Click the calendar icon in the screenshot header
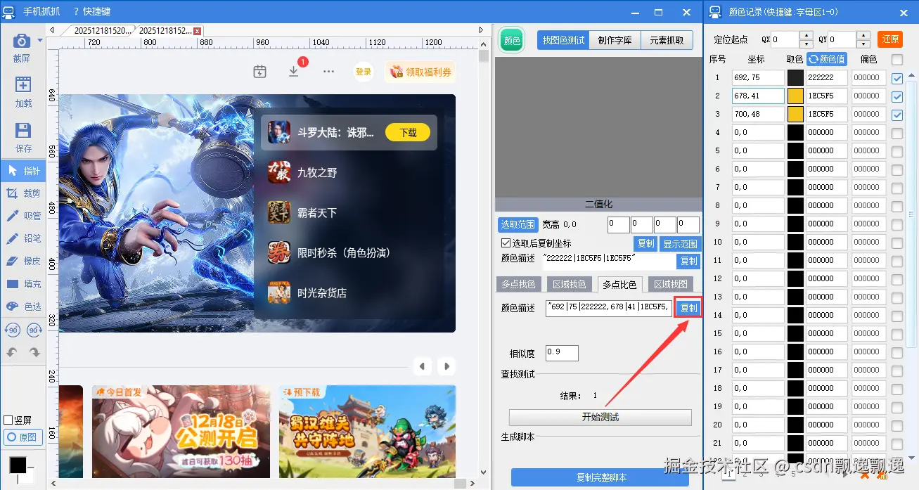 point(259,71)
